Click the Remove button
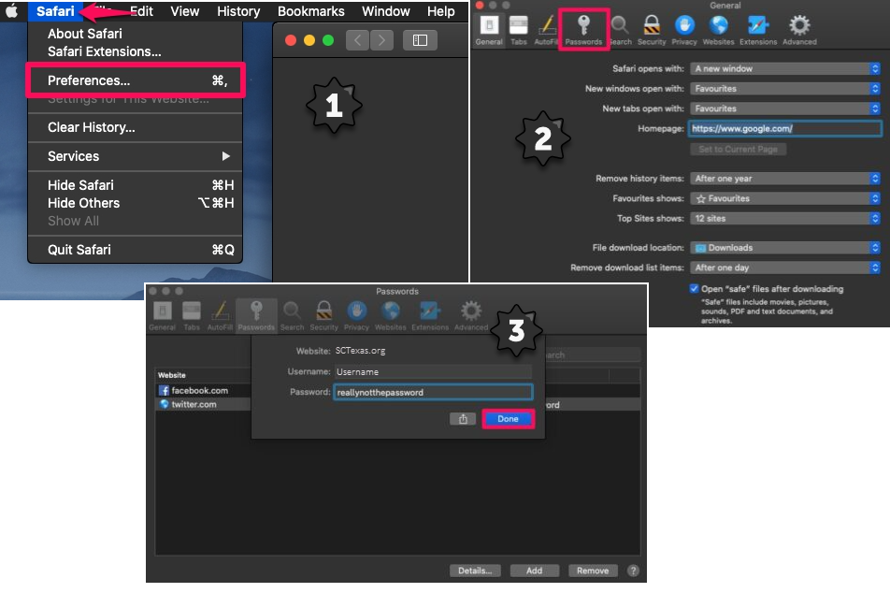This screenshot has width=890, height=593. [593, 571]
